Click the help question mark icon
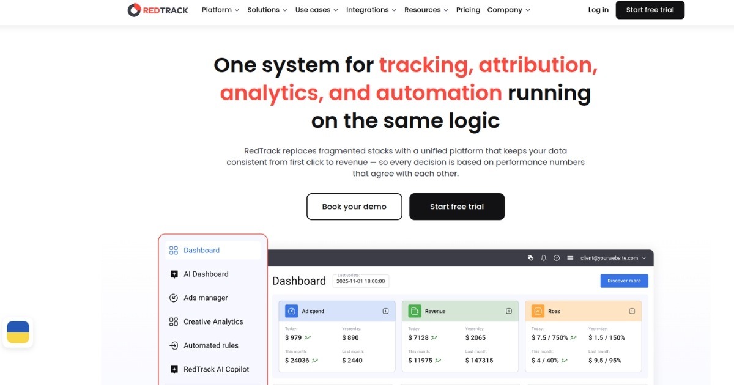The height and width of the screenshot is (385, 734). pos(557,258)
